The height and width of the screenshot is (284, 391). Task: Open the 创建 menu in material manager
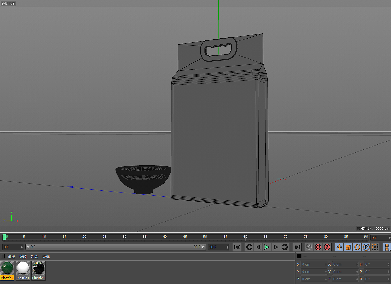11,257
